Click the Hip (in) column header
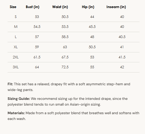The height and width of the screenshot is (134, 145). coord(88,7)
